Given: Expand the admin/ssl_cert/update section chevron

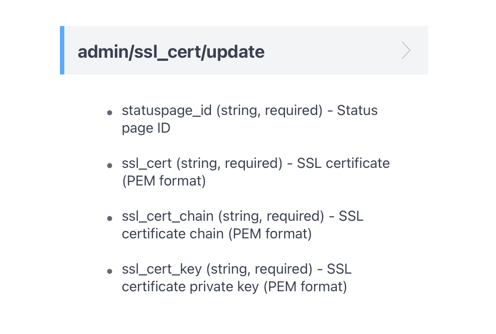Looking at the screenshot, I should pos(406,51).
